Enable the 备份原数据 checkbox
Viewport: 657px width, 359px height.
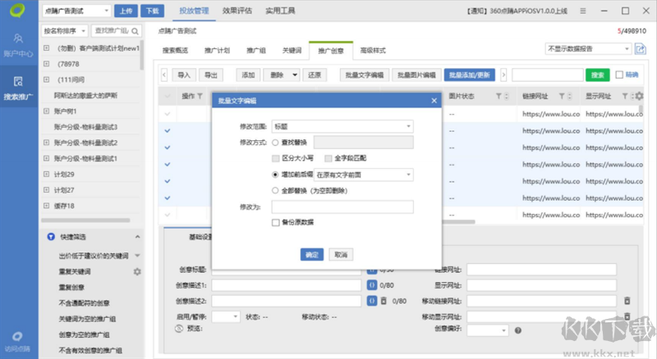pos(276,222)
